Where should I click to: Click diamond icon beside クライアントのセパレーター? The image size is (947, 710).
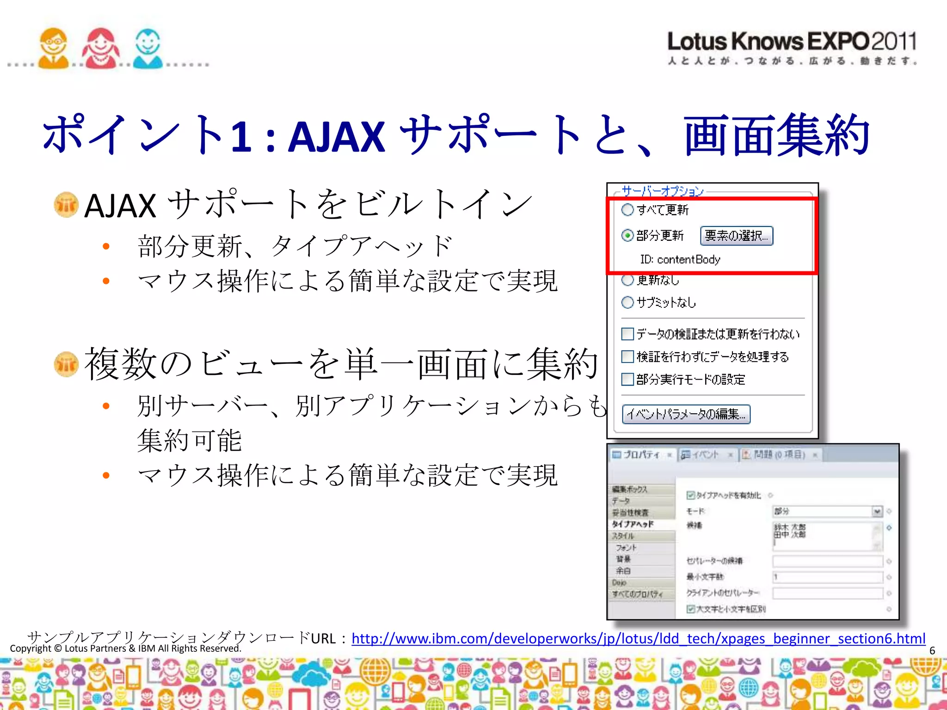pos(889,593)
